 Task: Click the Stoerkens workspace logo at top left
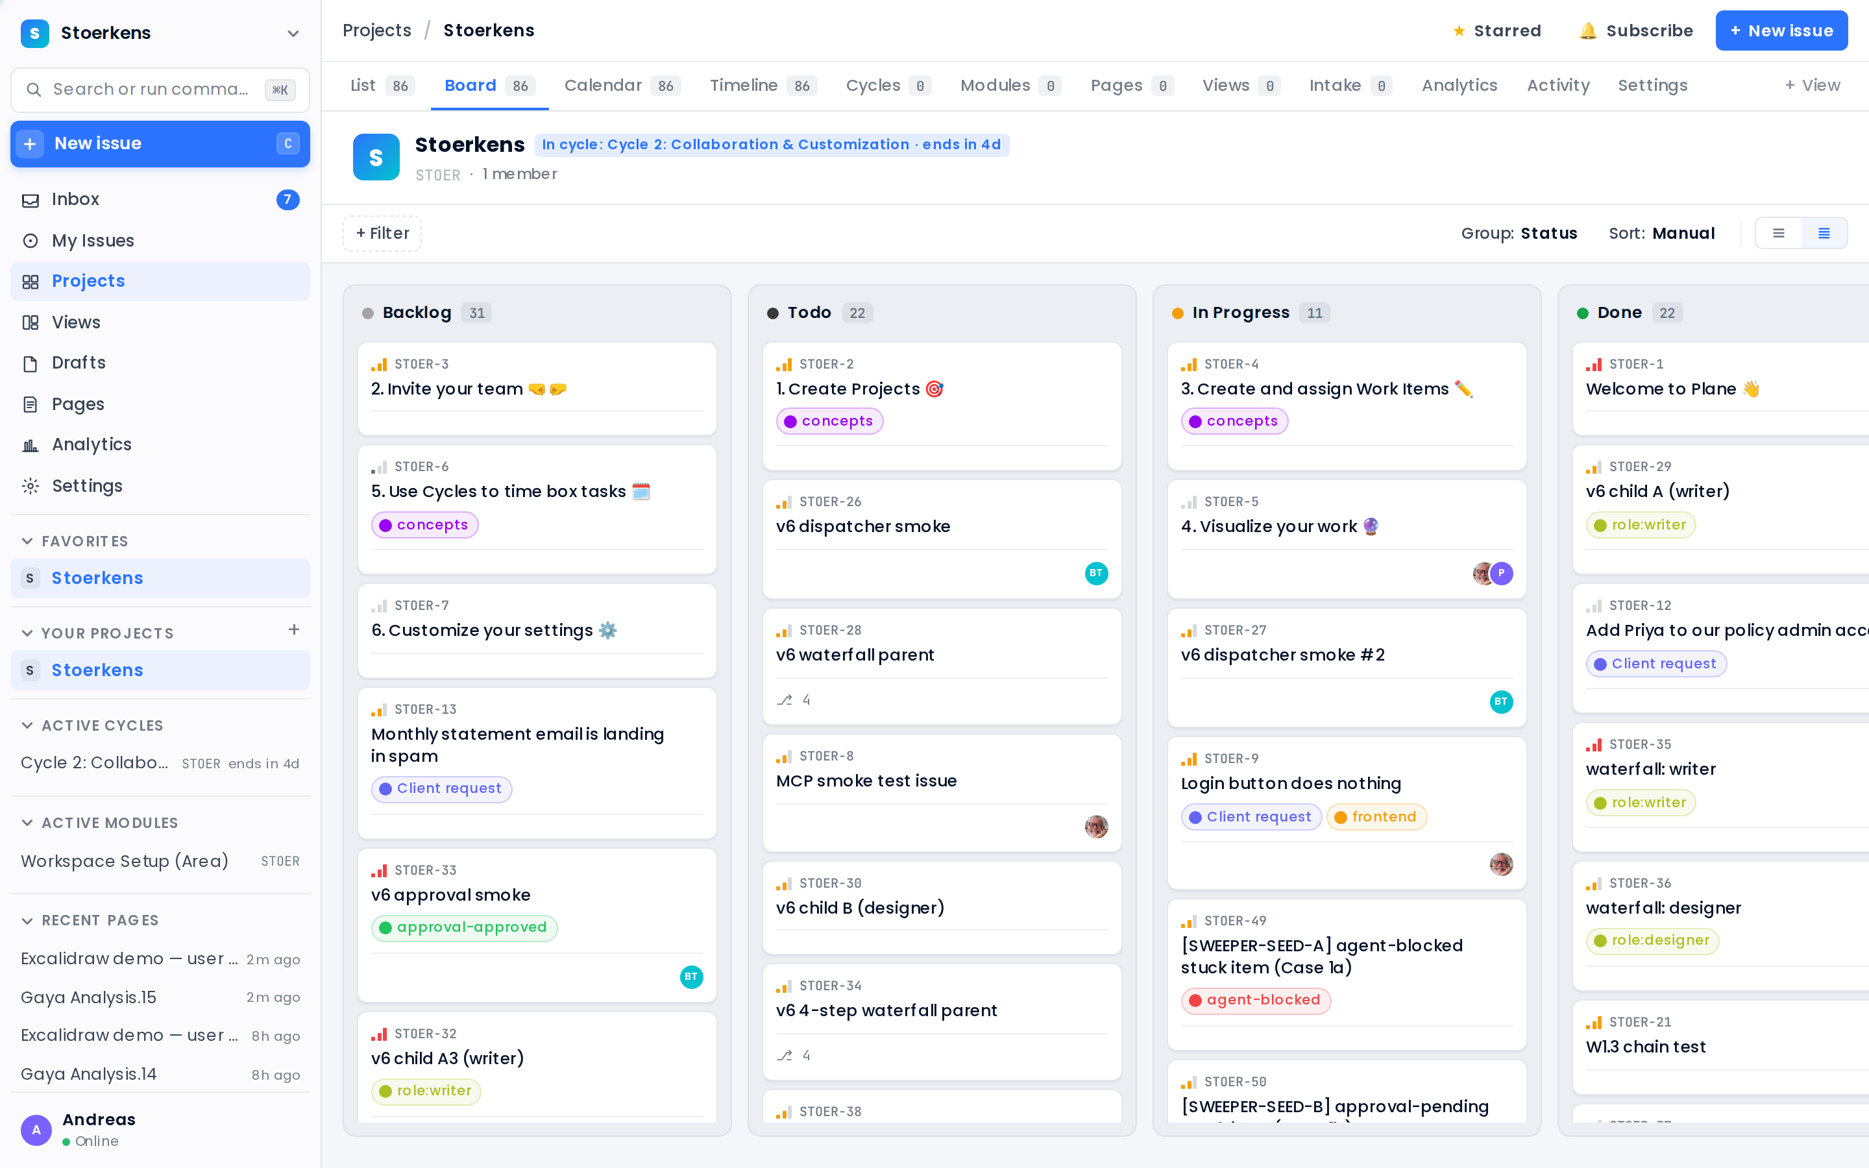click(x=35, y=33)
